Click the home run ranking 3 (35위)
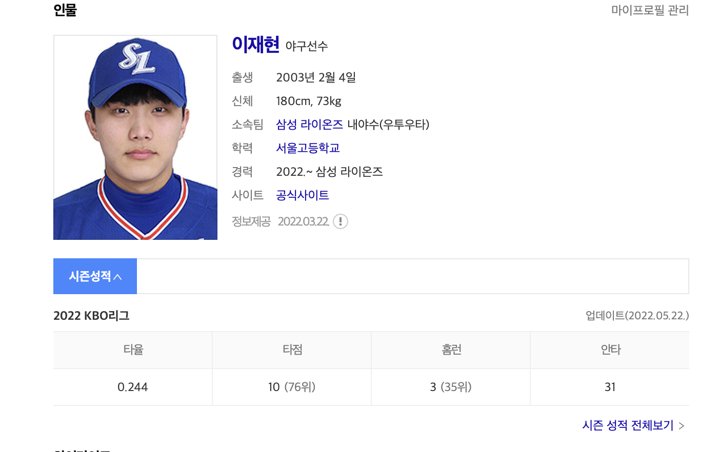Viewport: 719px width, 452px height. point(450,387)
